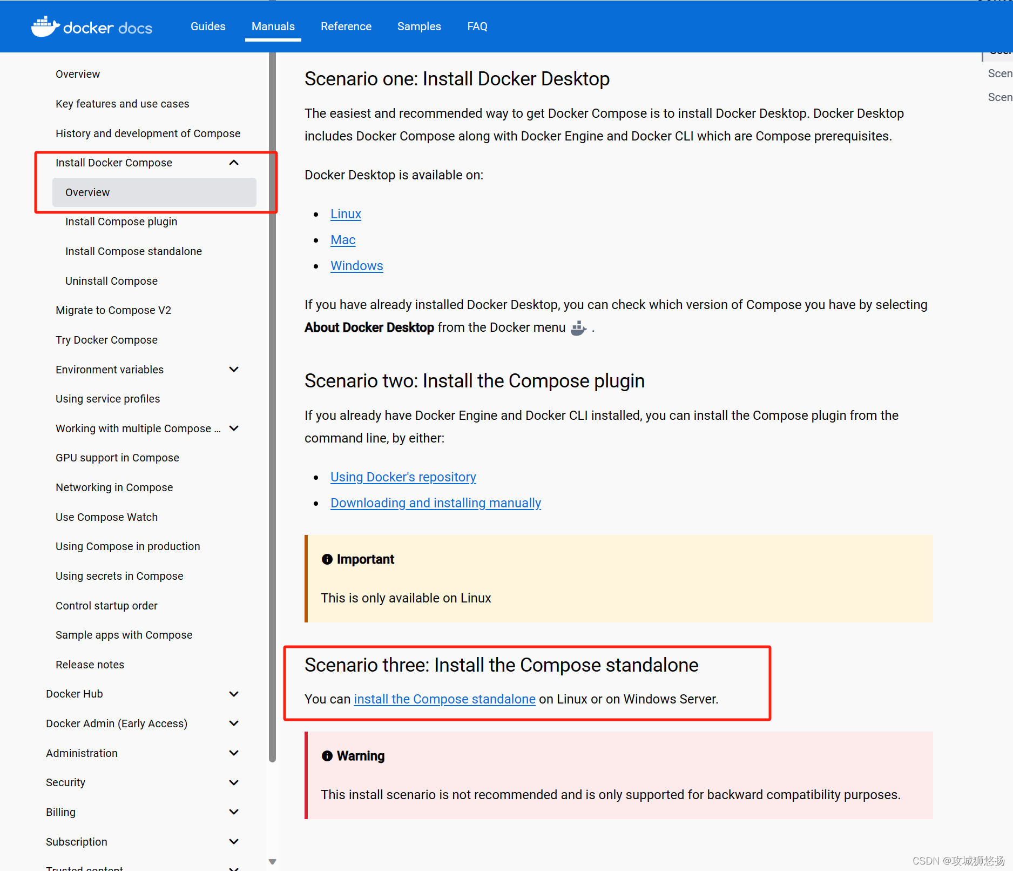Switch to the Reference tab

point(346,26)
